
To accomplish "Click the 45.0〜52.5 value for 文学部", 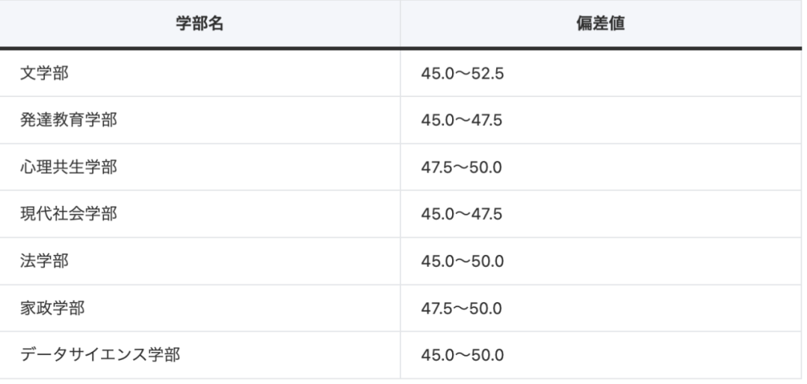I will tap(463, 73).
